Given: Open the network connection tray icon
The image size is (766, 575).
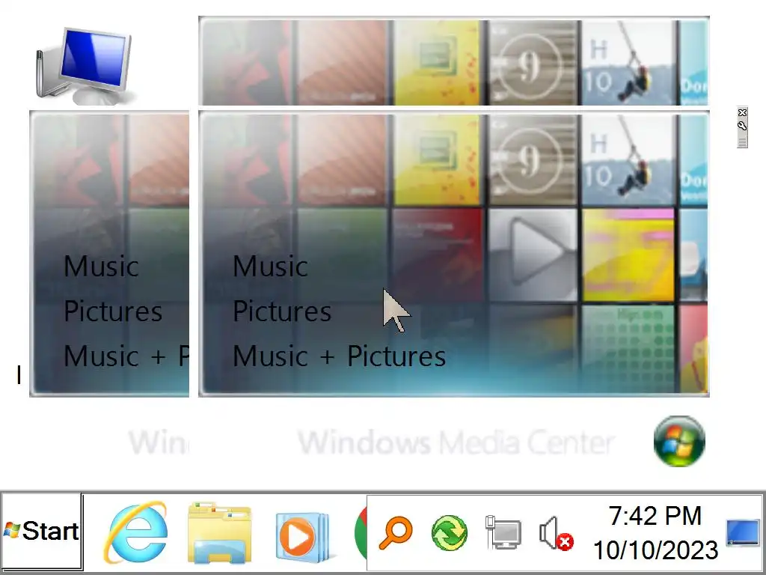Looking at the screenshot, I should (503, 532).
